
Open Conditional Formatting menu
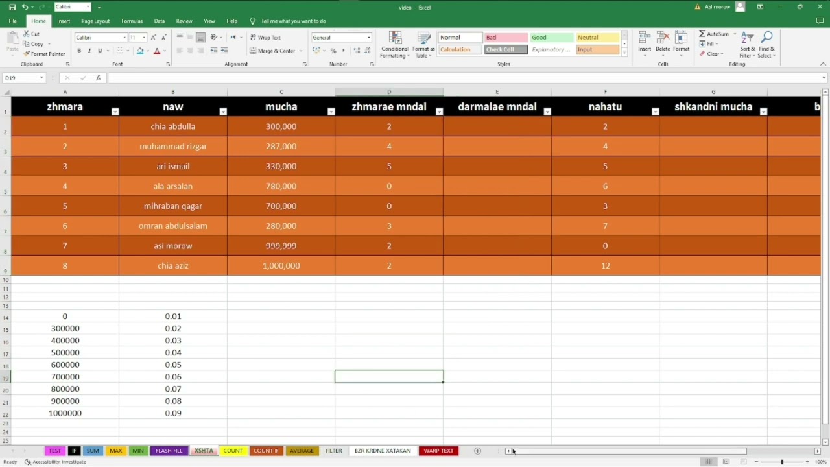pyautogui.click(x=394, y=45)
